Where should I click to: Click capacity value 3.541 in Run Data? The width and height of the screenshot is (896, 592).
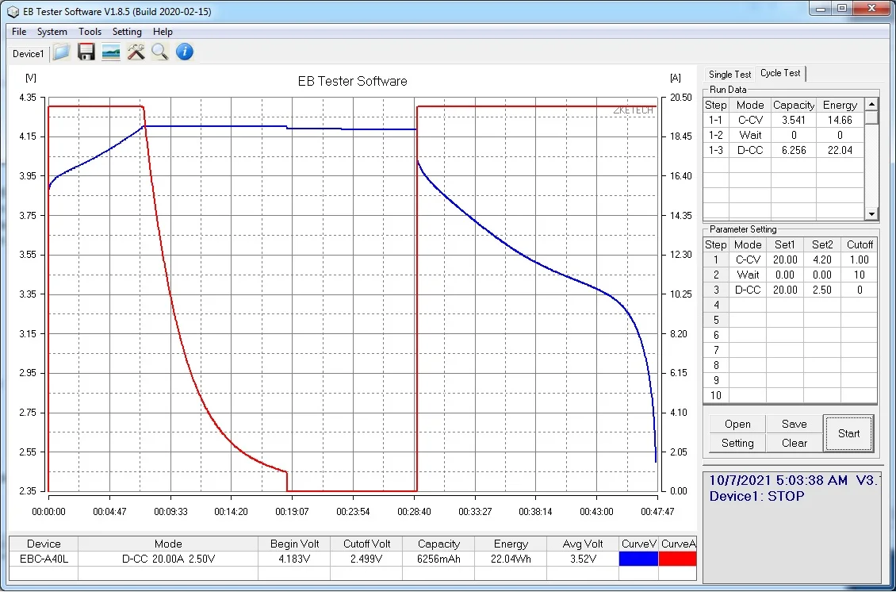coord(793,120)
